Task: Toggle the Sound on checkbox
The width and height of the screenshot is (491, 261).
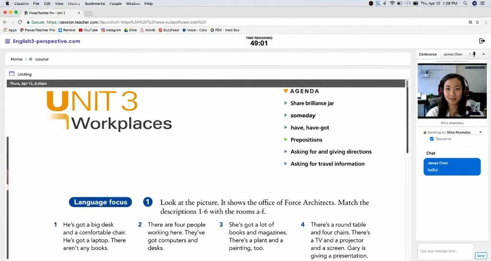Action: [432, 139]
